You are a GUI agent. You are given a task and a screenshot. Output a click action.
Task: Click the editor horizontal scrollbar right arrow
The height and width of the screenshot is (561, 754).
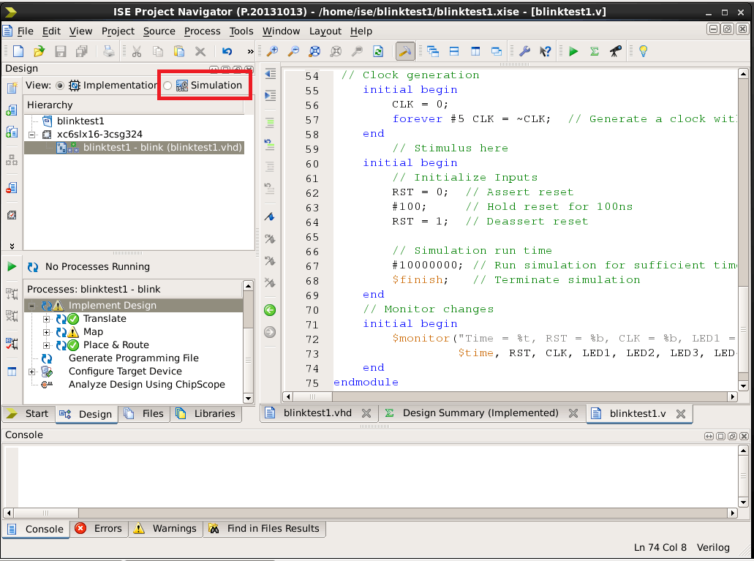pos(732,396)
